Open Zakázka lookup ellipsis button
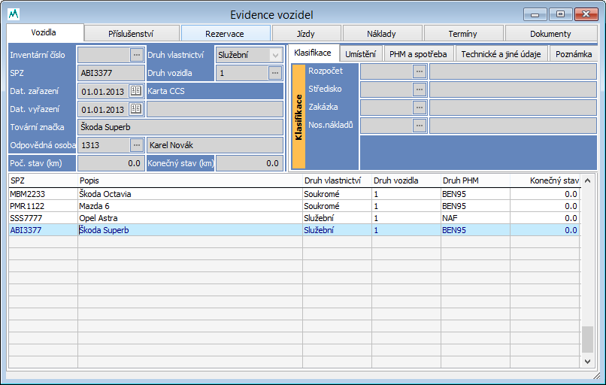Viewport: 606px width, 385px height. [x=420, y=107]
